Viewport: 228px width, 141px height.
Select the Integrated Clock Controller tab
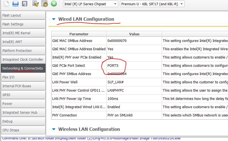(x=23, y=60)
